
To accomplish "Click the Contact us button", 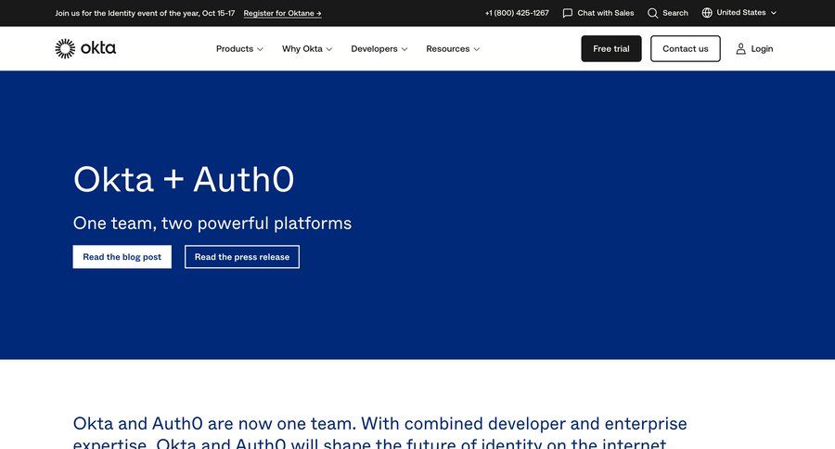I will tap(686, 48).
